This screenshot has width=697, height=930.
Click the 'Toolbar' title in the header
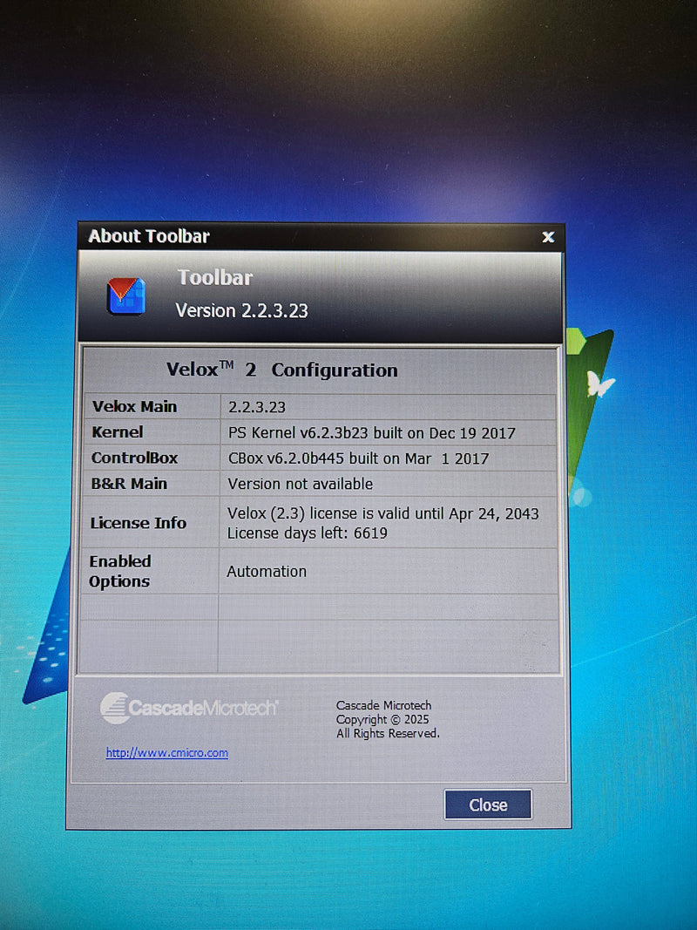point(215,277)
